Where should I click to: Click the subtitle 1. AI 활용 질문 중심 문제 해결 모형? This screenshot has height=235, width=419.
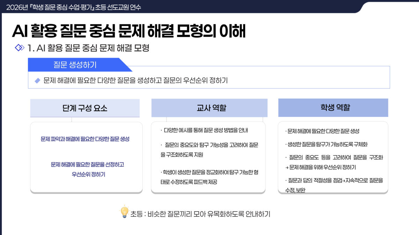tap(88, 48)
